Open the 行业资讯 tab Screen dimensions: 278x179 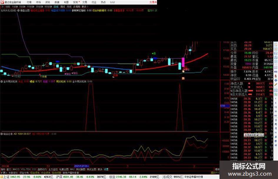46,173
